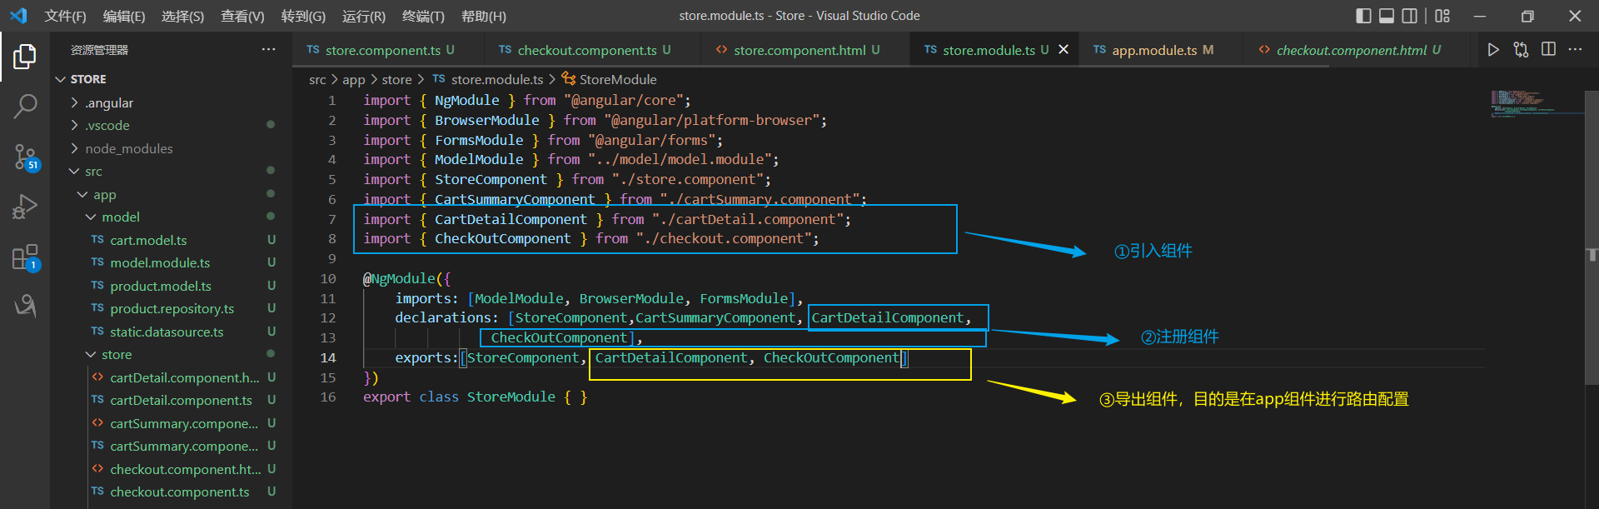Open the Extensions view
Screen dimensions: 1599x509
pos(25,257)
